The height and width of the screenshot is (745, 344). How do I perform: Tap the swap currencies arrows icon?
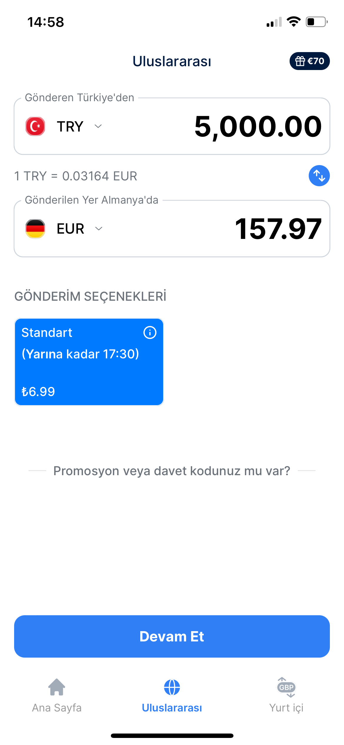pyautogui.click(x=319, y=176)
